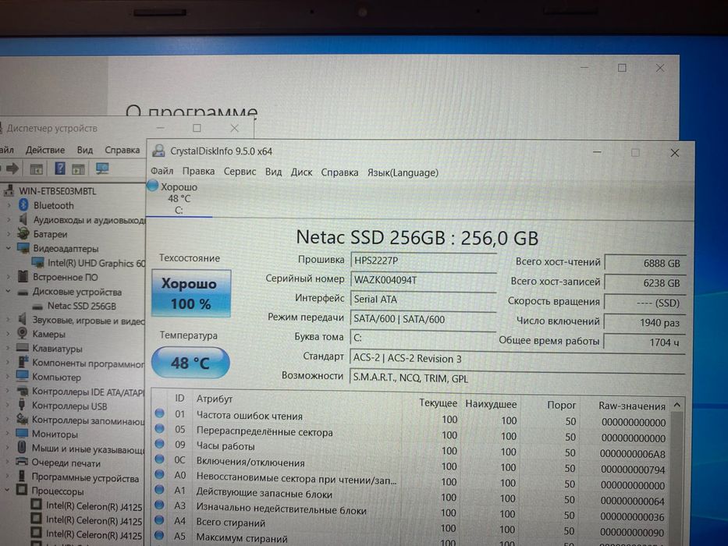Collapse the Процессоры category
This screenshot has width=728, height=546.
coord(8,491)
